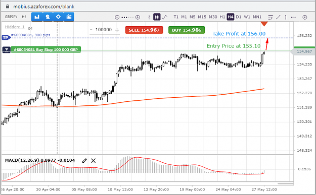Select the M1 timeframe

[x=184, y=17]
